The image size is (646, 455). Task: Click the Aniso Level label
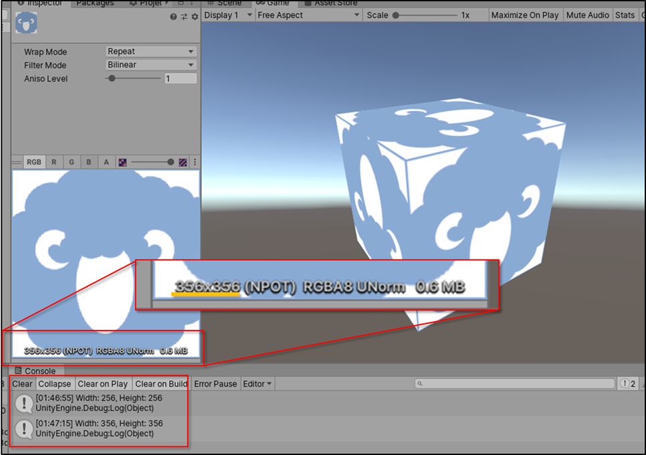click(45, 79)
